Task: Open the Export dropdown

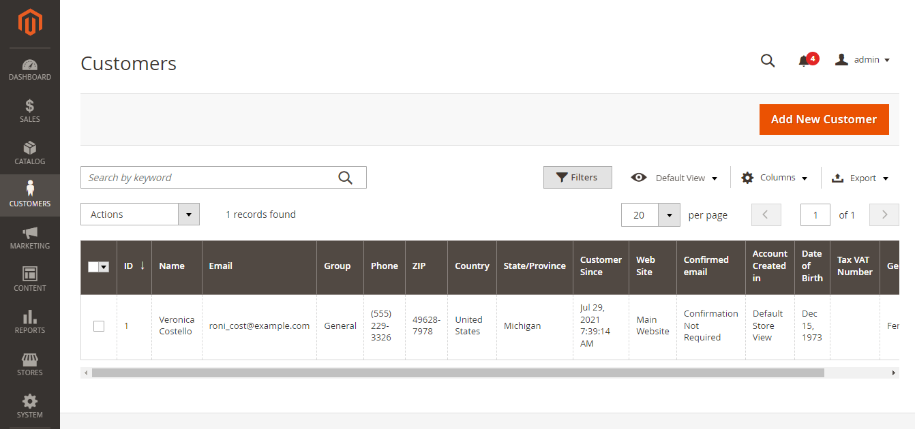Action: coord(860,178)
